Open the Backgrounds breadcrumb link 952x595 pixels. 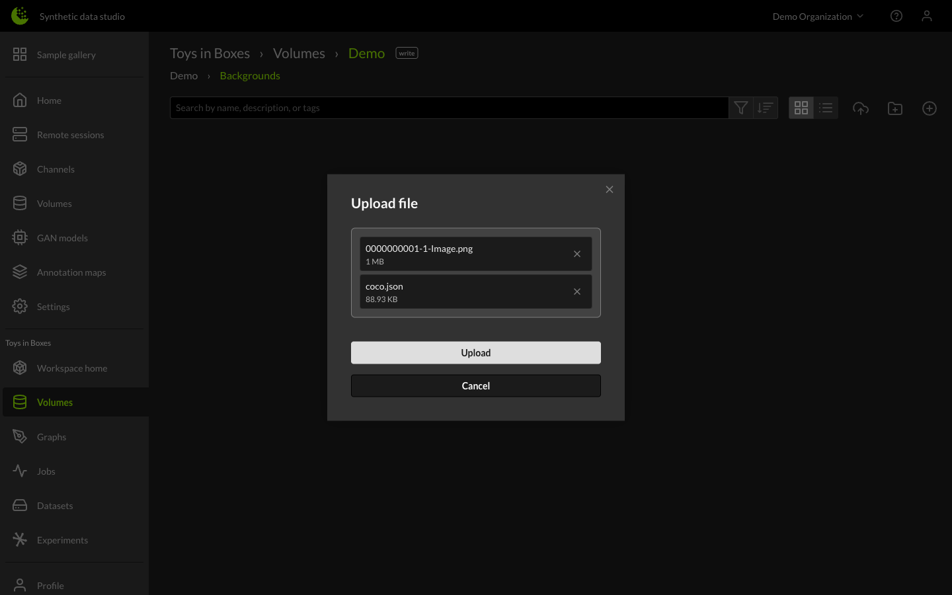(250, 75)
